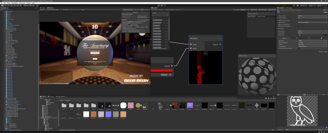Click the red color swatch in Shader Graph
The height and width of the screenshot is (133, 328).
pyautogui.click(x=161, y=71)
